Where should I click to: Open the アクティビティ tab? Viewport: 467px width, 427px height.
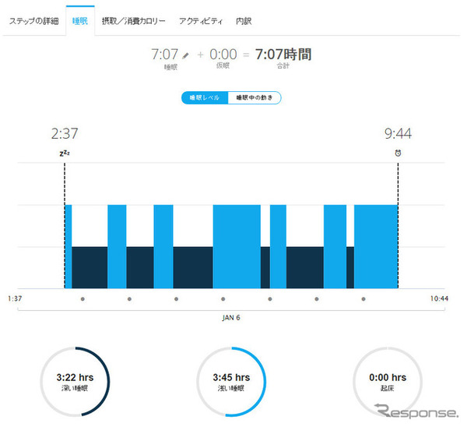point(201,21)
